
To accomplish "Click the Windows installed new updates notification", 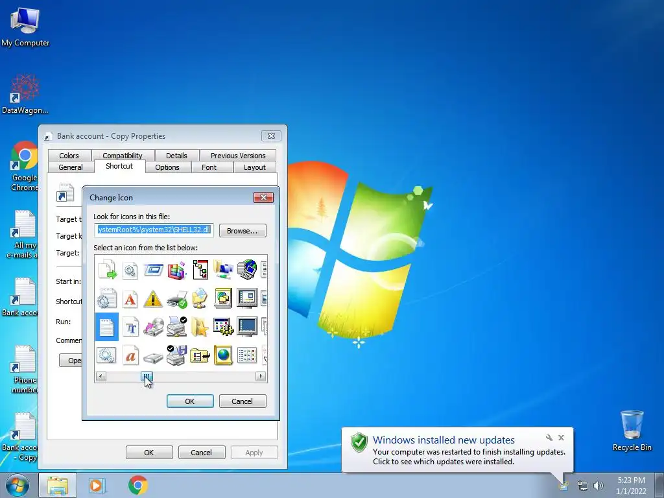I will [x=457, y=450].
